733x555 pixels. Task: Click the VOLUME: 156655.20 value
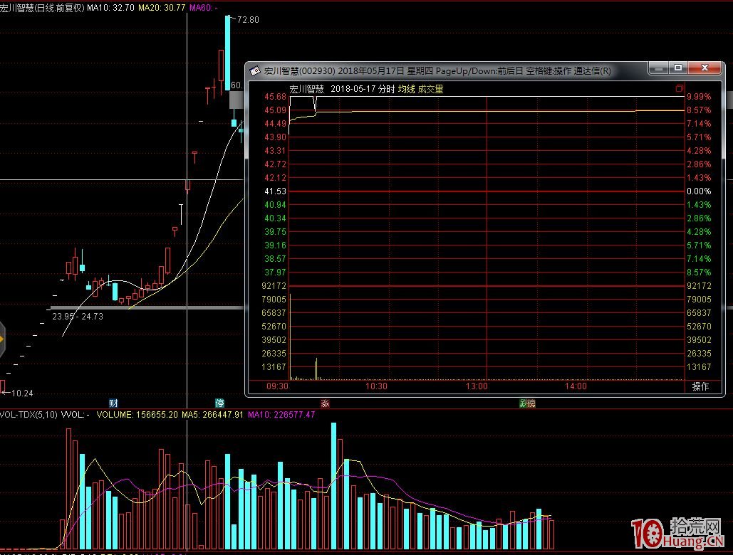pyautogui.click(x=137, y=415)
